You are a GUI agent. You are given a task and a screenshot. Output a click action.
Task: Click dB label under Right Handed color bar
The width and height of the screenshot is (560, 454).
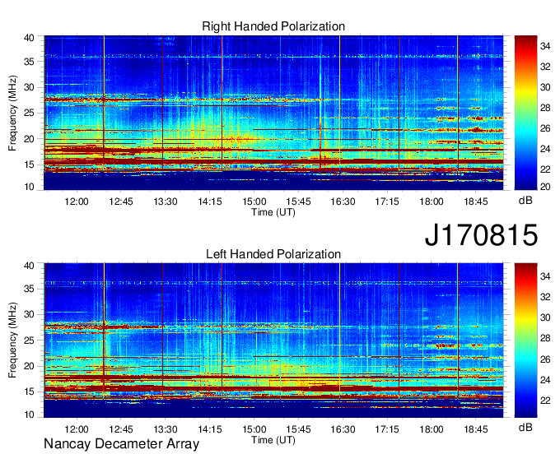pyautogui.click(x=525, y=201)
